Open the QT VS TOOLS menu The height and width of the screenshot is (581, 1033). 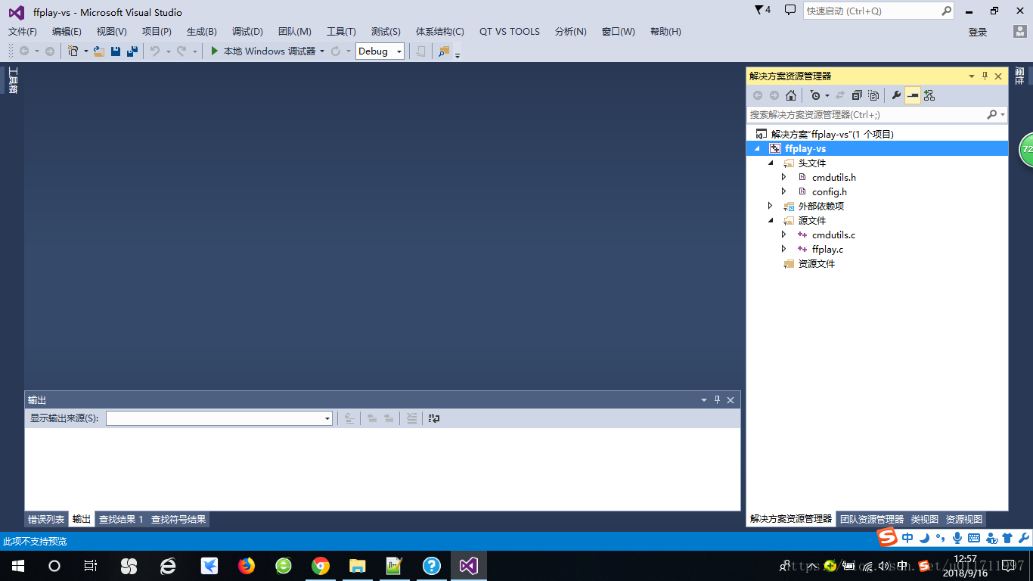510,31
